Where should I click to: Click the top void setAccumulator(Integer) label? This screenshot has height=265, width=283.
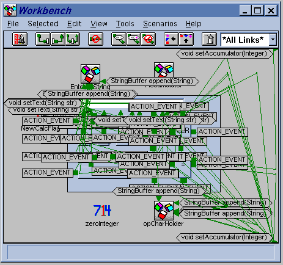(224, 54)
